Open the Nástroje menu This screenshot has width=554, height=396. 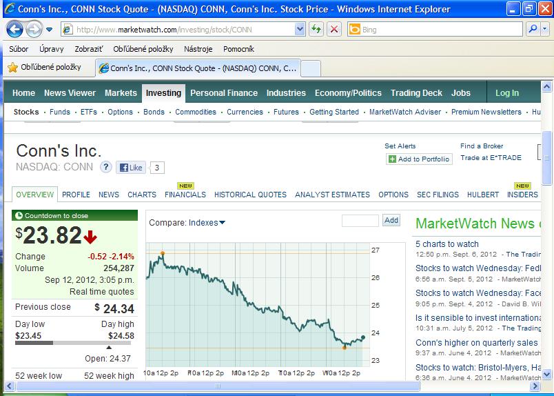coord(198,49)
